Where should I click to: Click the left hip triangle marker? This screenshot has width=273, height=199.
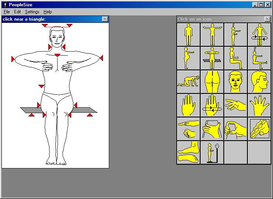click(39, 105)
